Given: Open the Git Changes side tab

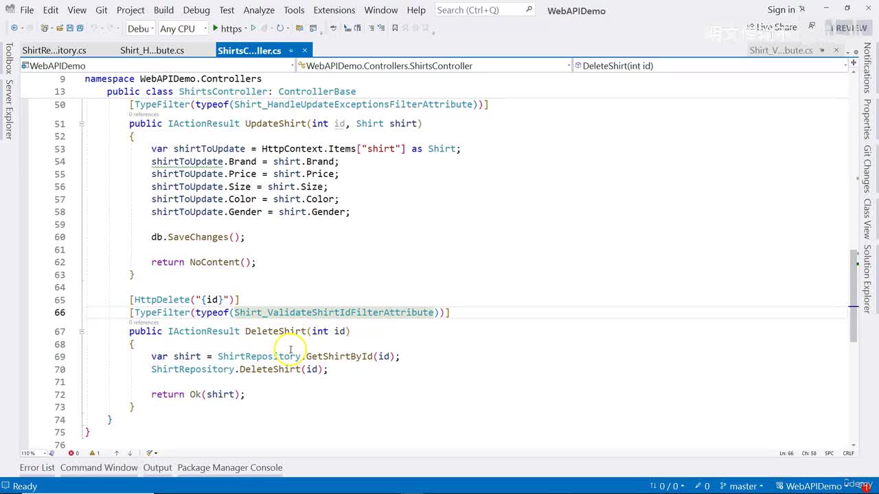Looking at the screenshot, I should click(x=867, y=169).
